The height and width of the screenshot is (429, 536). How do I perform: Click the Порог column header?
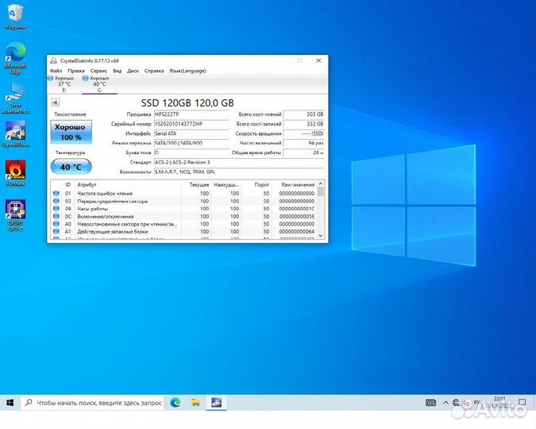[256, 184]
